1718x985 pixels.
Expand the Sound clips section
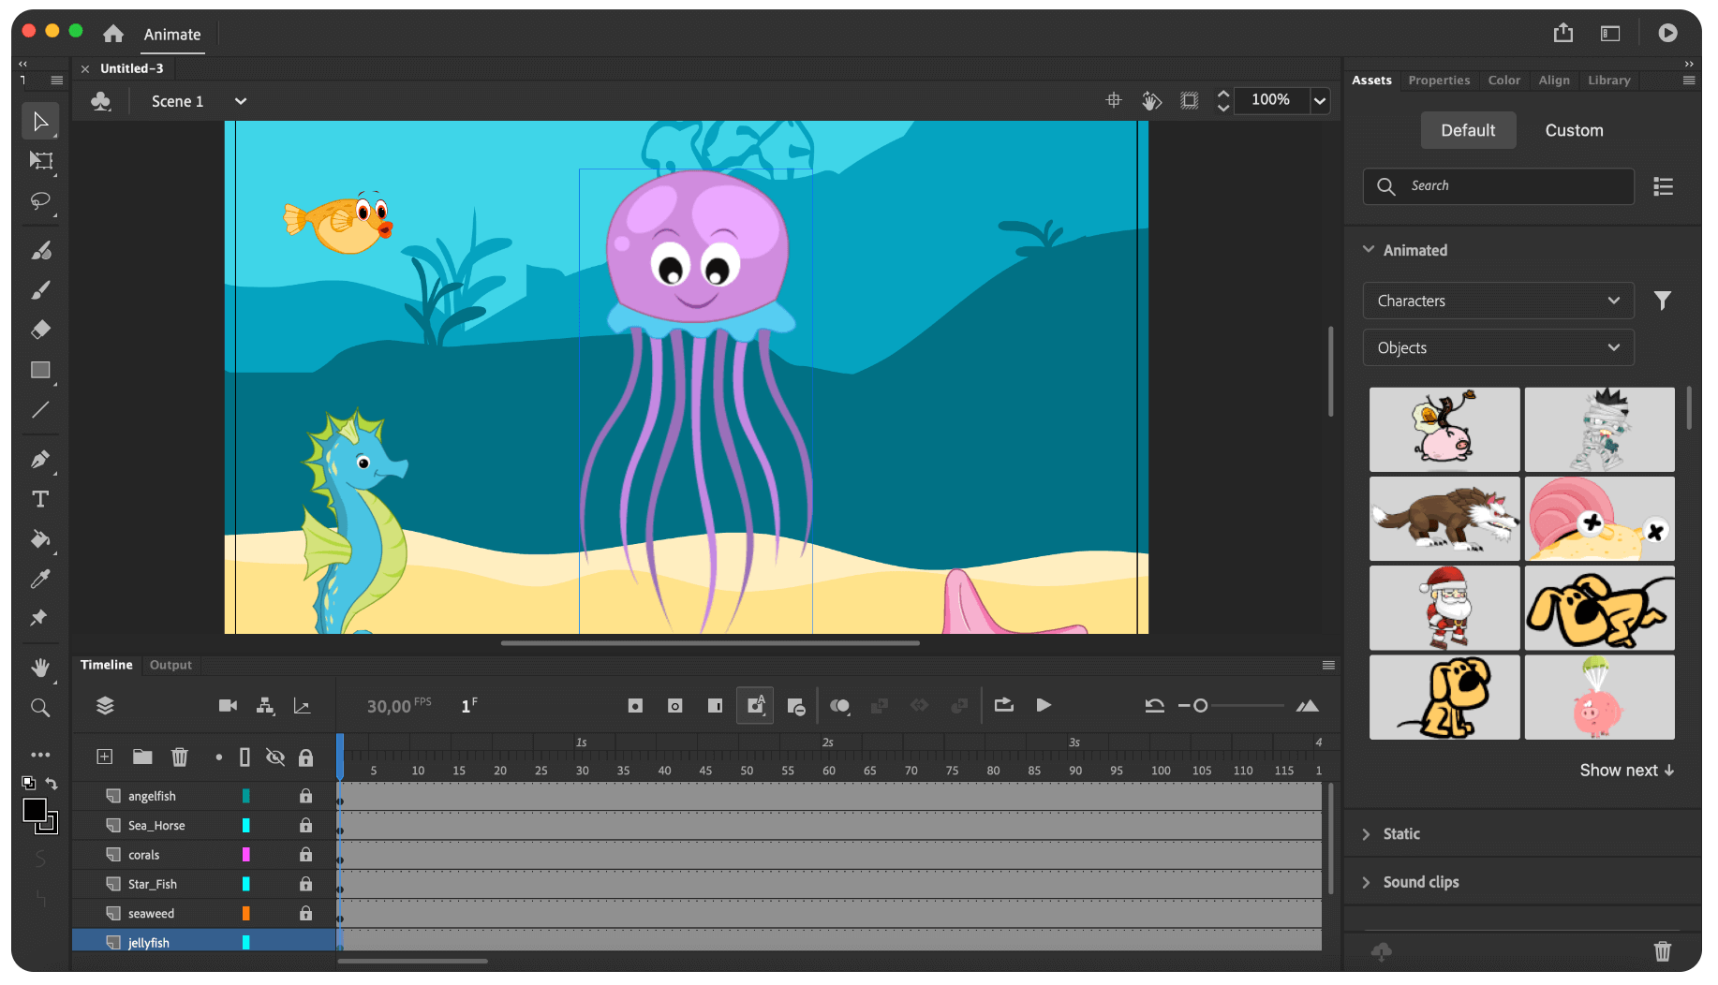pyautogui.click(x=1420, y=882)
